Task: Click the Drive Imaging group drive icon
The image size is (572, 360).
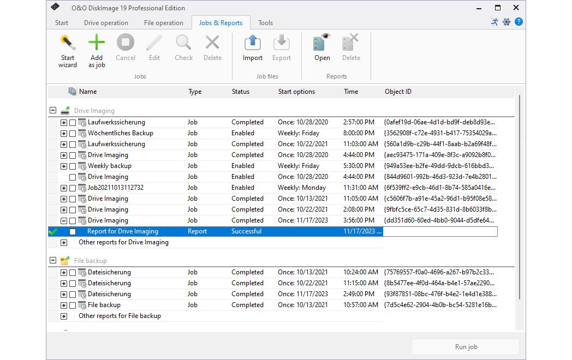Action: 65,111
